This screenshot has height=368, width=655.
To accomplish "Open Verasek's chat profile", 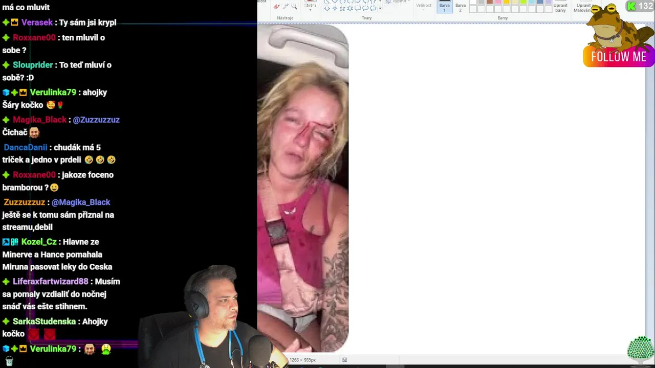I will [37, 22].
